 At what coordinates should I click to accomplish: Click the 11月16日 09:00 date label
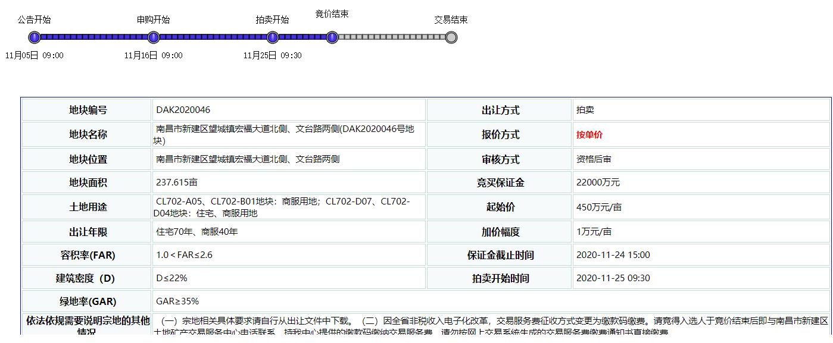coord(154,55)
